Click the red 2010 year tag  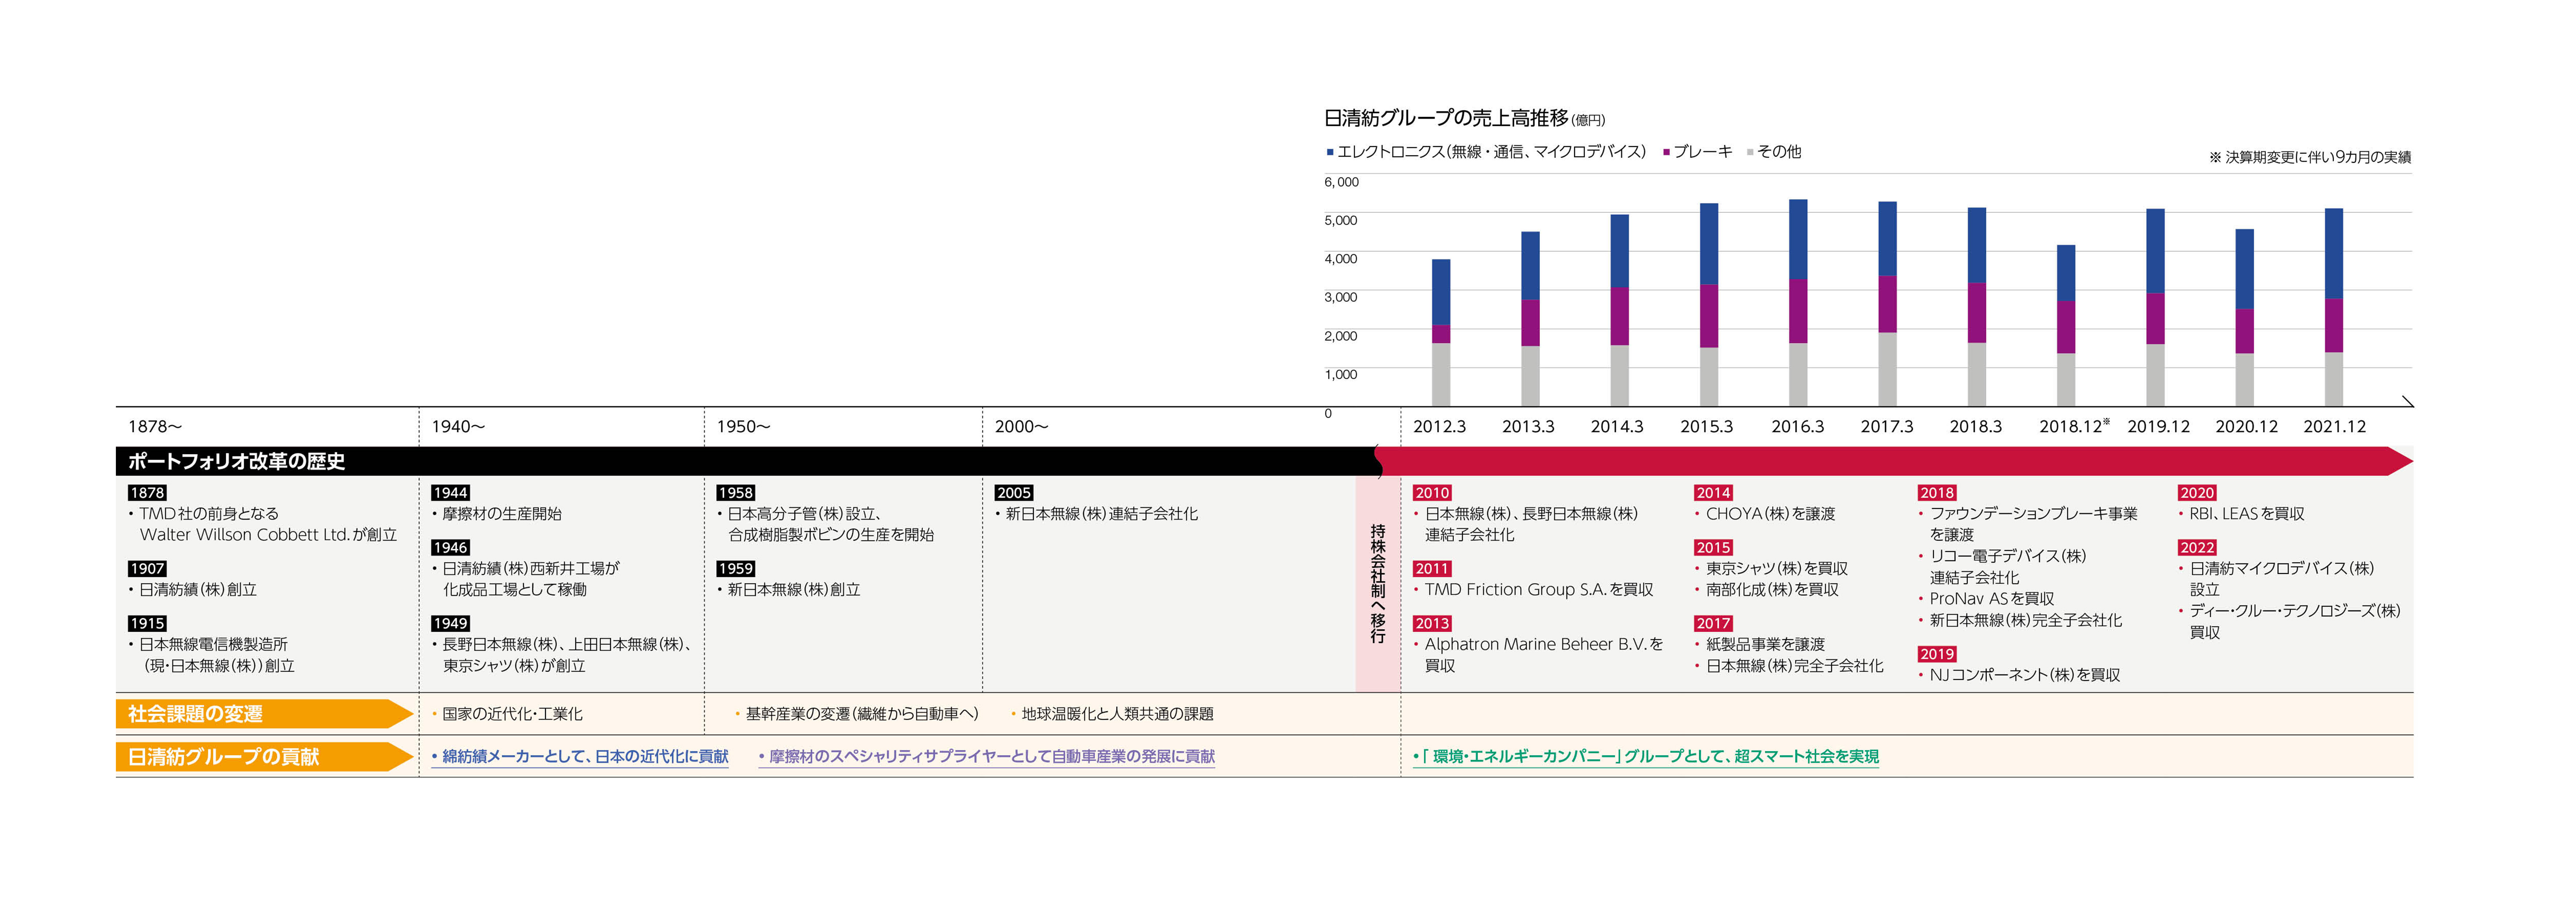(1432, 492)
